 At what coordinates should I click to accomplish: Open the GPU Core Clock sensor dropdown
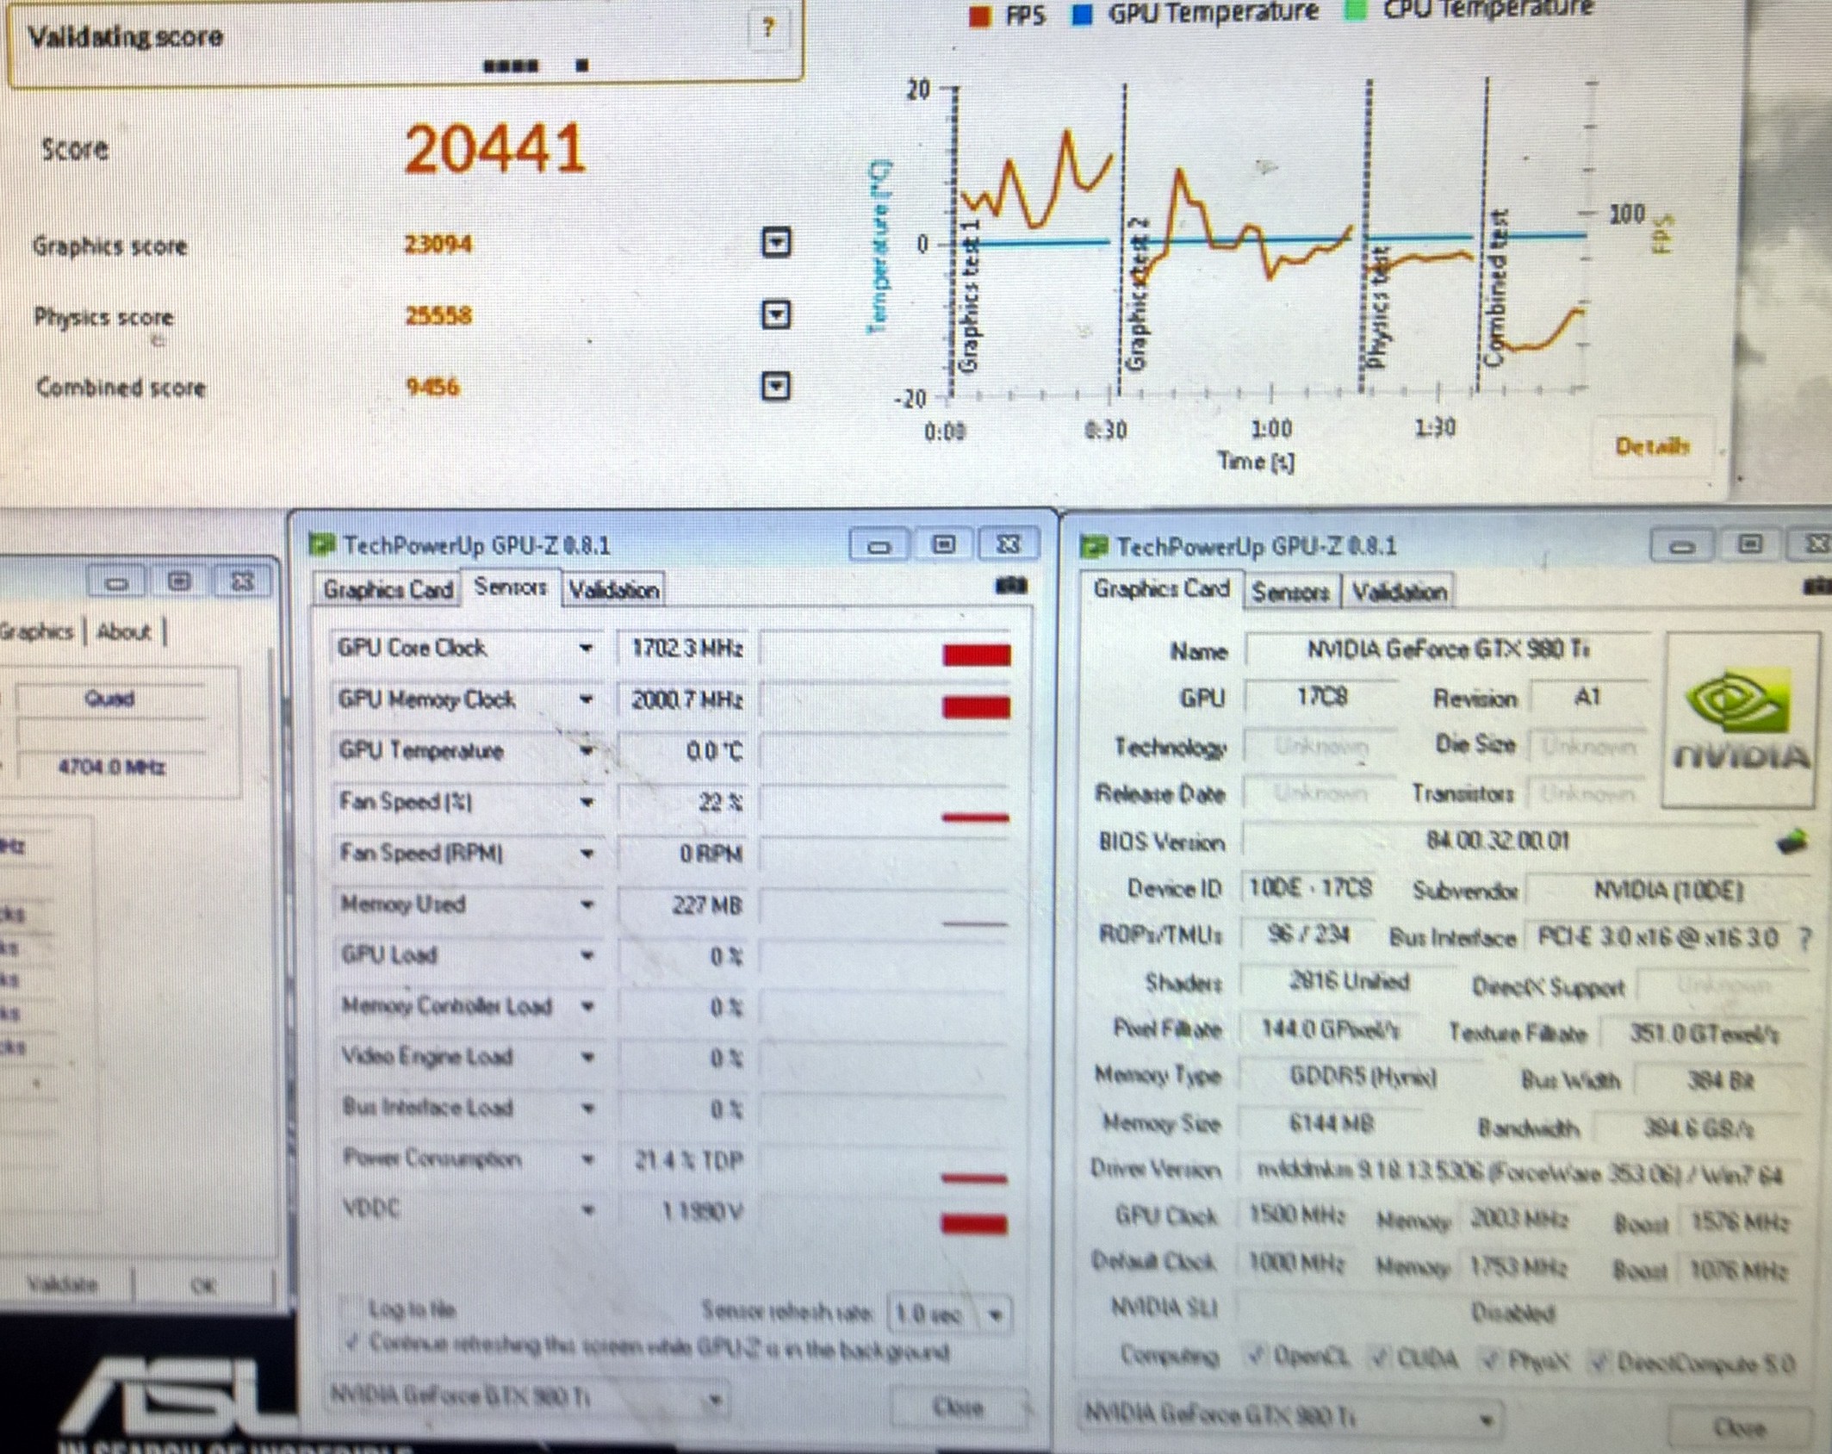click(586, 648)
